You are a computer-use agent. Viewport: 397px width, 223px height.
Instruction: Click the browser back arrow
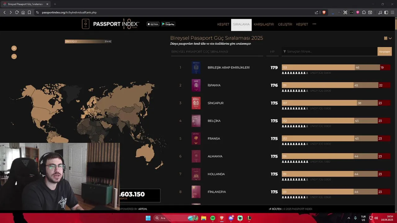(4, 12)
